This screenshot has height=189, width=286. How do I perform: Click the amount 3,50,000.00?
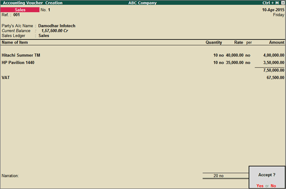(274, 63)
